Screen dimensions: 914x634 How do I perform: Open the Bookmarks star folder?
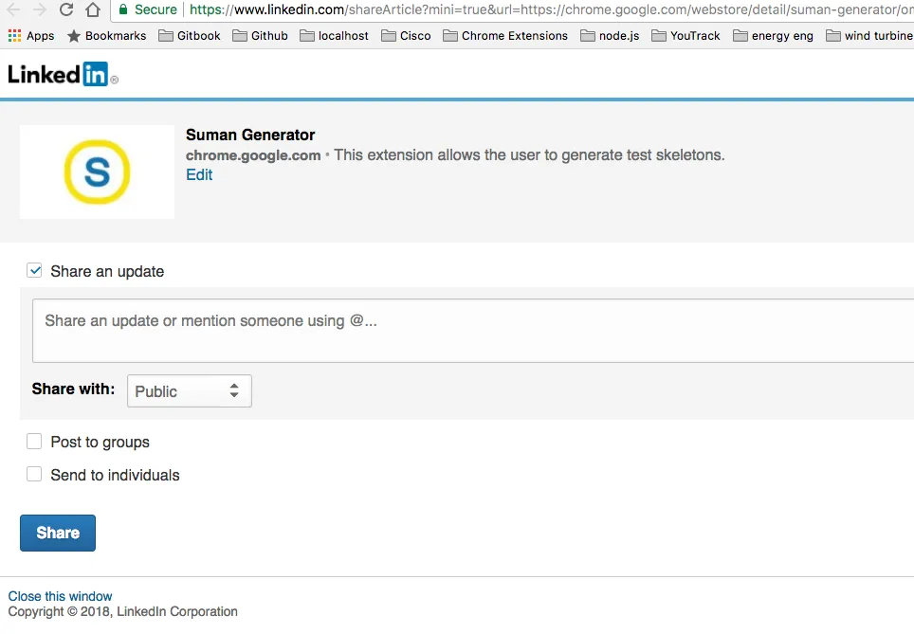pos(107,36)
